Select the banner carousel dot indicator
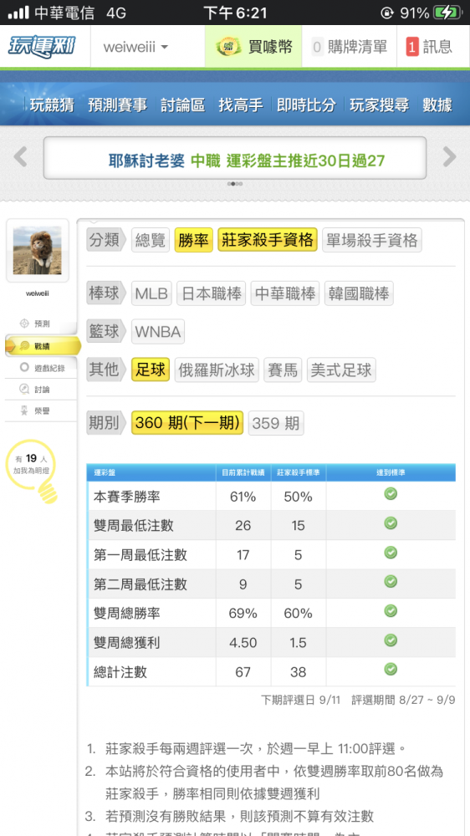Screen dimensions: 470x836 click(235, 184)
